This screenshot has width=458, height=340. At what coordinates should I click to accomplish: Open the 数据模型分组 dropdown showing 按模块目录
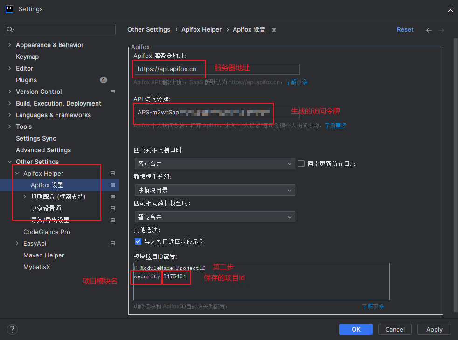(215, 190)
